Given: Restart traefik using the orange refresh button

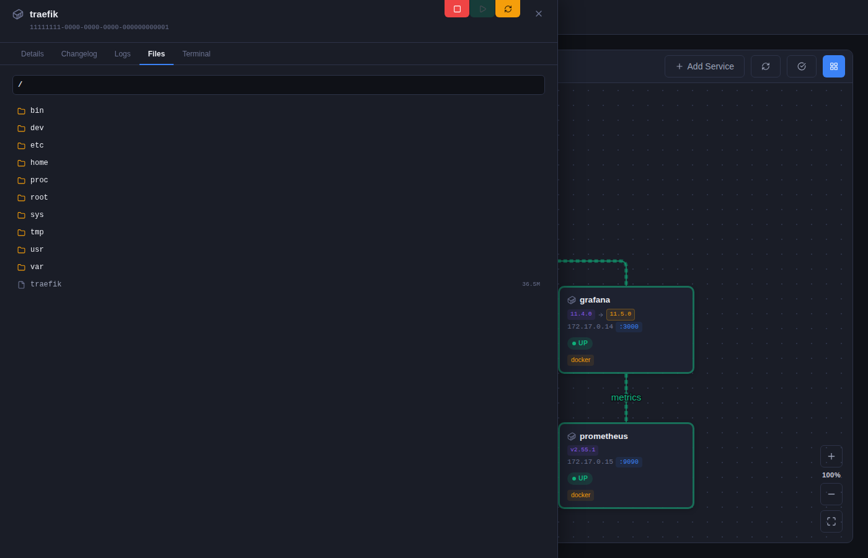Looking at the screenshot, I should pos(508,9).
